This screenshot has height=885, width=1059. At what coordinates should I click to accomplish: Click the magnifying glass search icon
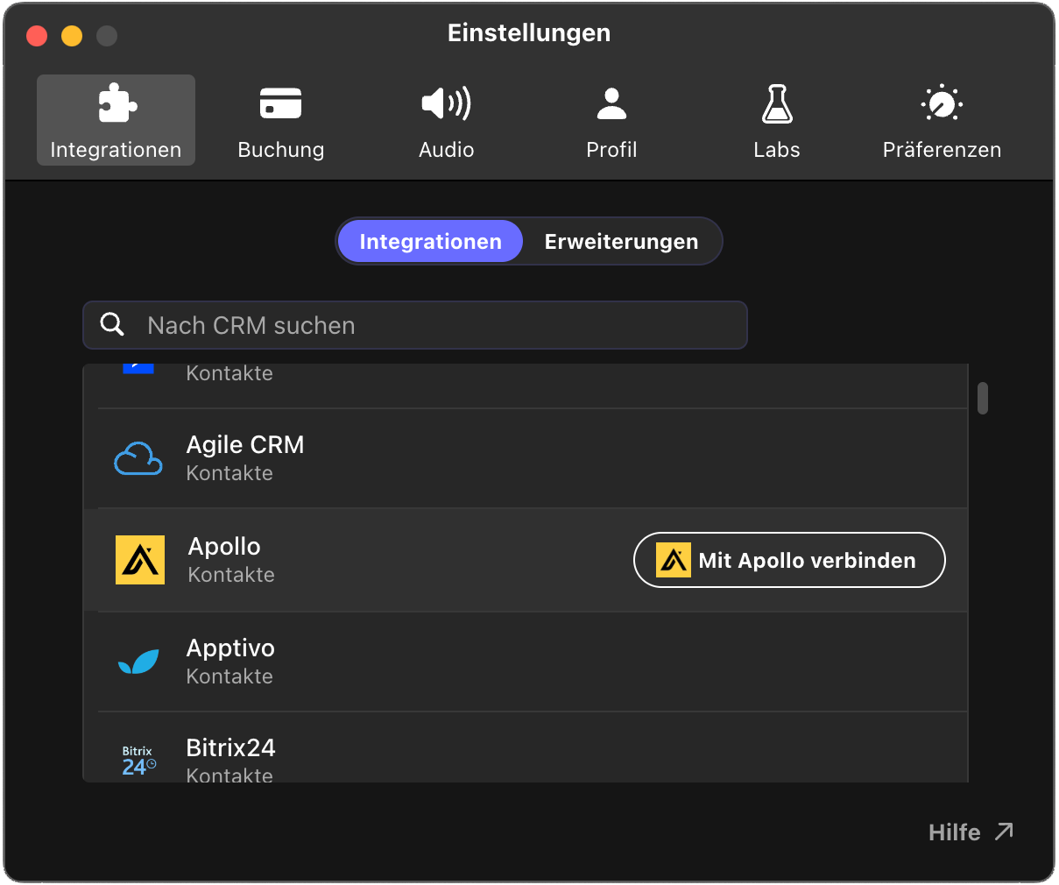(x=112, y=324)
